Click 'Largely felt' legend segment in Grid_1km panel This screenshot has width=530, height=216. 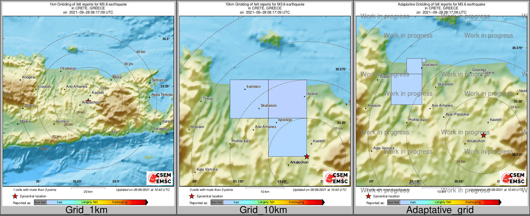90,202
